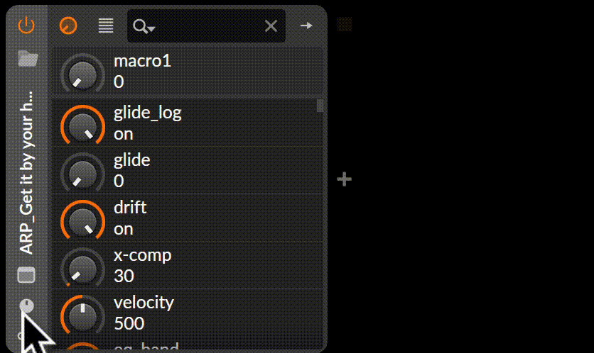Select the ARP_Get it by your h... device title
The height and width of the screenshot is (353, 594).
click(x=26, y=173)
